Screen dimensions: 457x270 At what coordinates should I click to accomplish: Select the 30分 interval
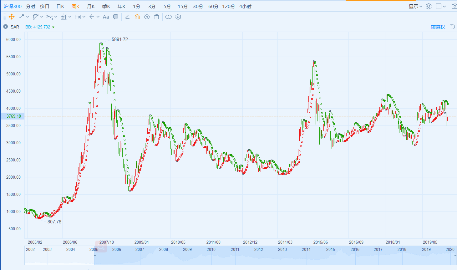198,6
